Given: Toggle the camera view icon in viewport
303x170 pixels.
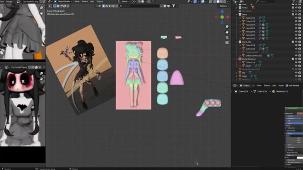Looking at the screenshot, I should 227,37.
